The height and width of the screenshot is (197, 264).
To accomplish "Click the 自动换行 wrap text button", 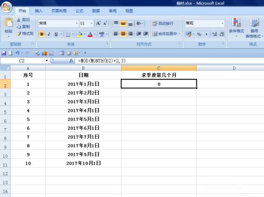I will tap(163, 23).
